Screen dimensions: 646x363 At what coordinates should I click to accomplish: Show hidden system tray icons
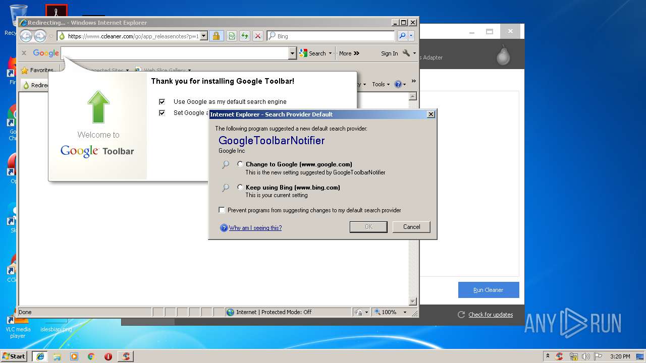[547, 356]
